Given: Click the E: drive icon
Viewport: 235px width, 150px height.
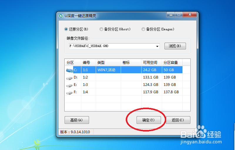Looking at the screenshot, I should pos(69,85).
